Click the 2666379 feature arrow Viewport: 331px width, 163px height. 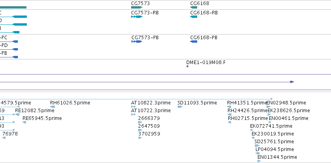coord(140,122)
